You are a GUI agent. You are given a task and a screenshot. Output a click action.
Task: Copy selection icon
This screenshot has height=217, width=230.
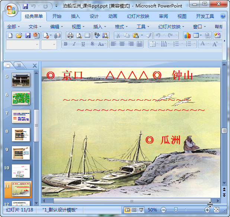point(127,35)
